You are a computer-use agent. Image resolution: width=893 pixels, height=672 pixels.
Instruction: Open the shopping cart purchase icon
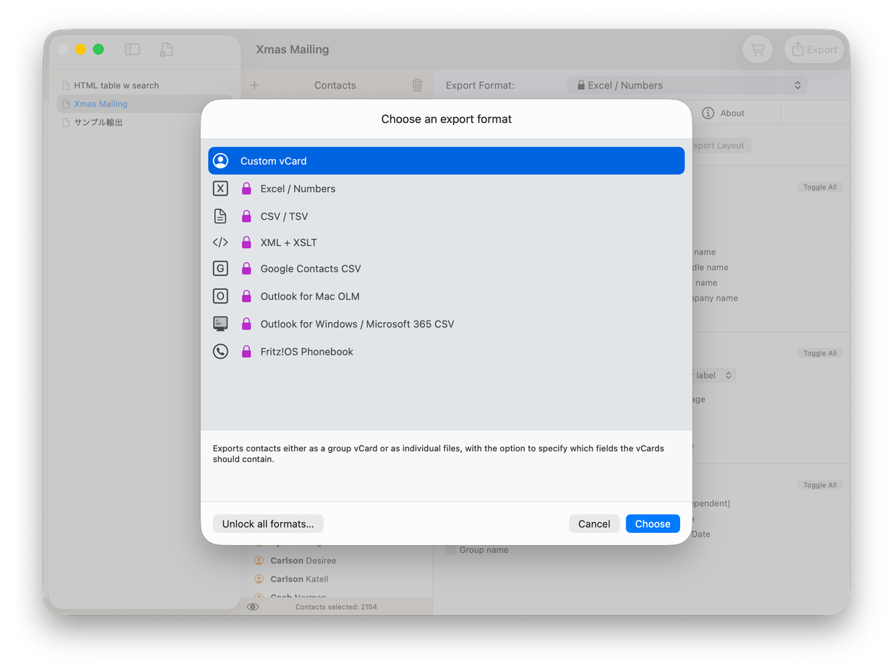point(758,49)
